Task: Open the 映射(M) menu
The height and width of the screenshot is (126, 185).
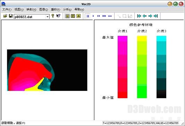Action: (x=31, y=10)
